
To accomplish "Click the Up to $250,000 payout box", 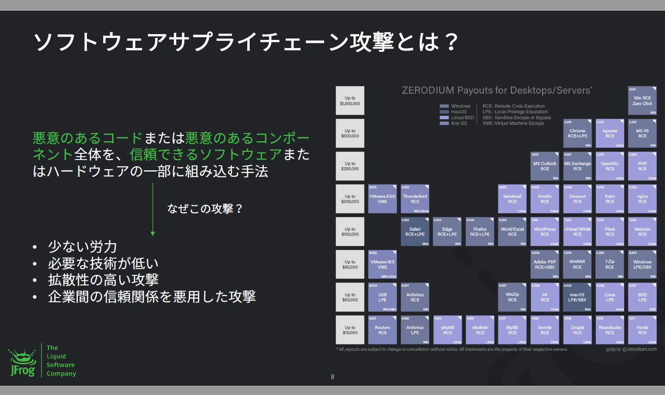I will [x=350, y=166].
